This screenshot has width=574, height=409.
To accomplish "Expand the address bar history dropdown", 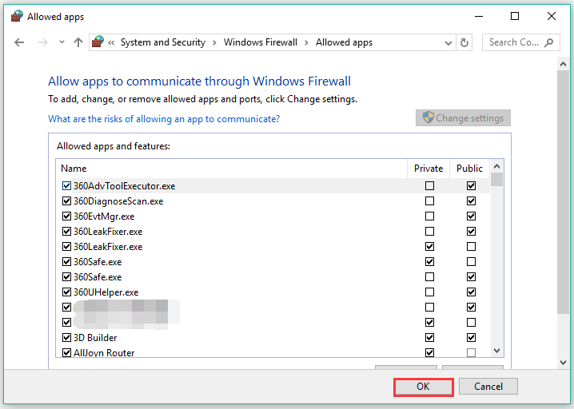I will click(x=448, y=43).
